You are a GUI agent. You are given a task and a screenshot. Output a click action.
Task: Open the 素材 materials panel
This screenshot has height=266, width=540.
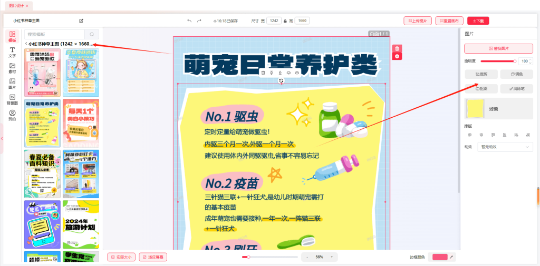(12, 68)
